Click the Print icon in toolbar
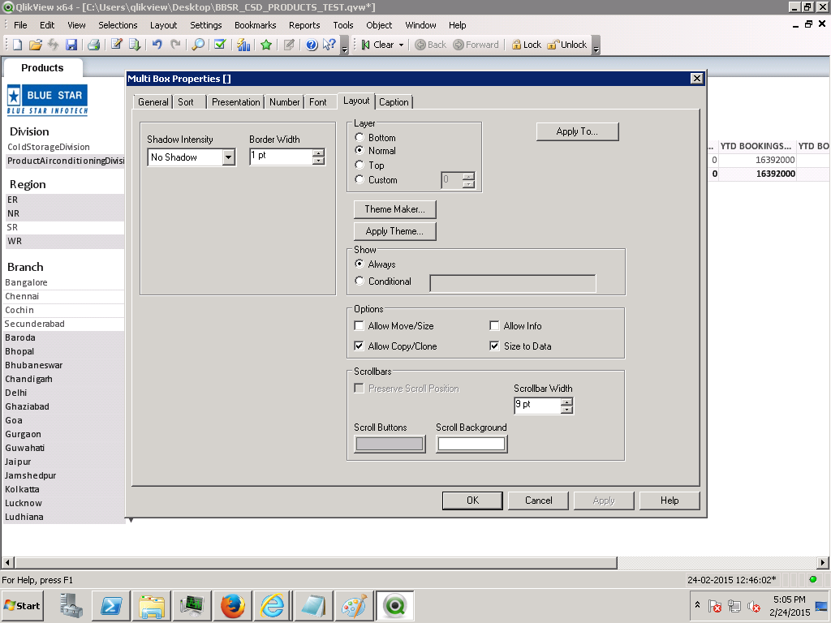The width and height of the screenshot is (831, 623). 93,45
